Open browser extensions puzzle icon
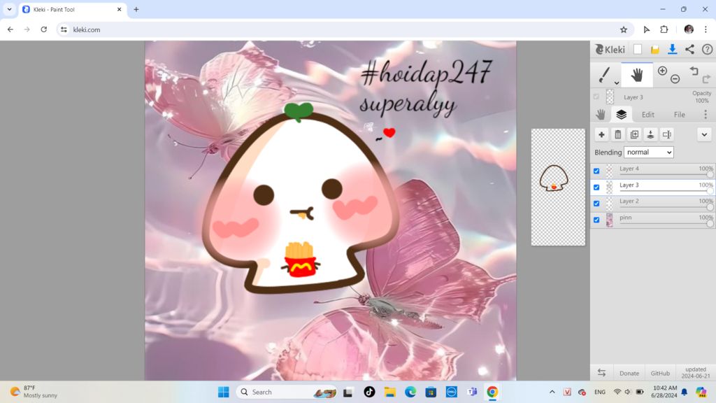The image size is (716, 403). (x=664, y=29)
